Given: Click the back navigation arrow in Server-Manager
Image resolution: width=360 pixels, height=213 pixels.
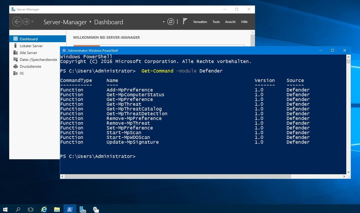Looking at the screenshot, I should tap(17, 22).
